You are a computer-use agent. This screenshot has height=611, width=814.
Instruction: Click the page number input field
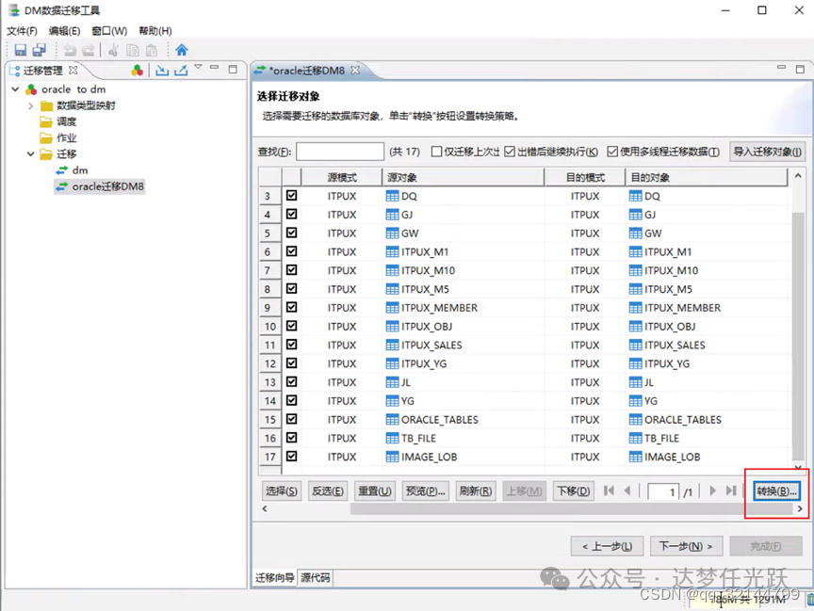coord(663,491)
